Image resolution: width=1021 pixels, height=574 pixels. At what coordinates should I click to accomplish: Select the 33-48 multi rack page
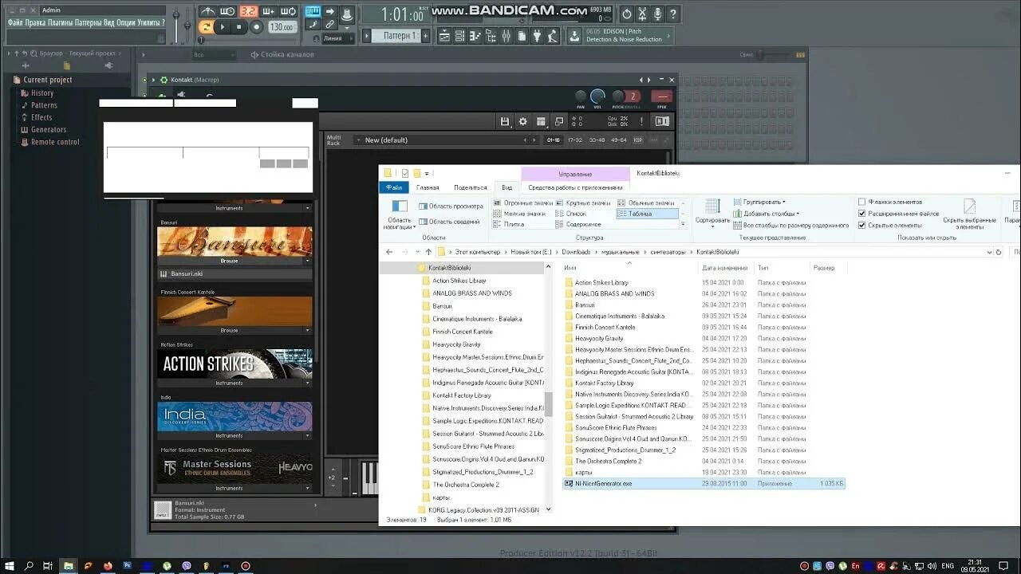[x=597, y=140]
